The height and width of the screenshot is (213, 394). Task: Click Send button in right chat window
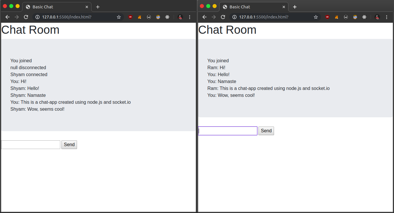(266, 131)
